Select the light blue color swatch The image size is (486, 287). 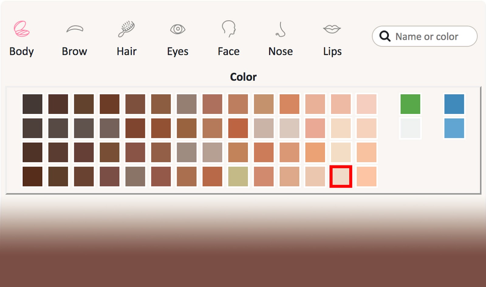[454, 128]
